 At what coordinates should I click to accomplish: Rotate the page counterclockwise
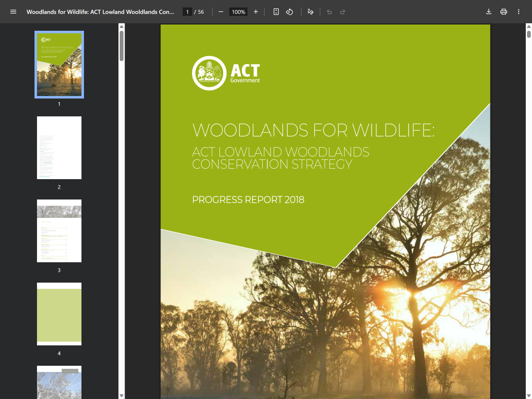pyautogui.click(x=289, y=12)
